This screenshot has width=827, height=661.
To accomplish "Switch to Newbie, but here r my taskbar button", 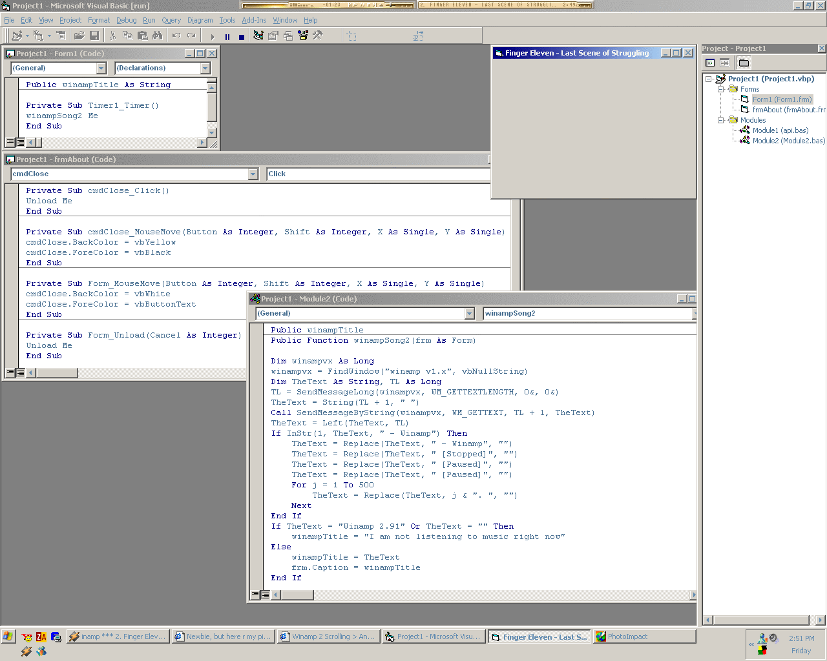I will click(224, 636).
